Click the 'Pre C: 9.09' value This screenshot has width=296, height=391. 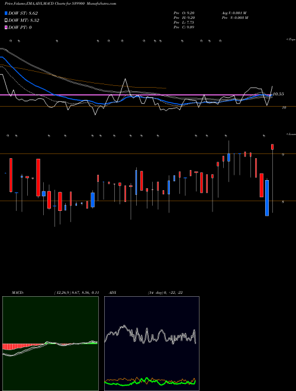coord(184,27)
